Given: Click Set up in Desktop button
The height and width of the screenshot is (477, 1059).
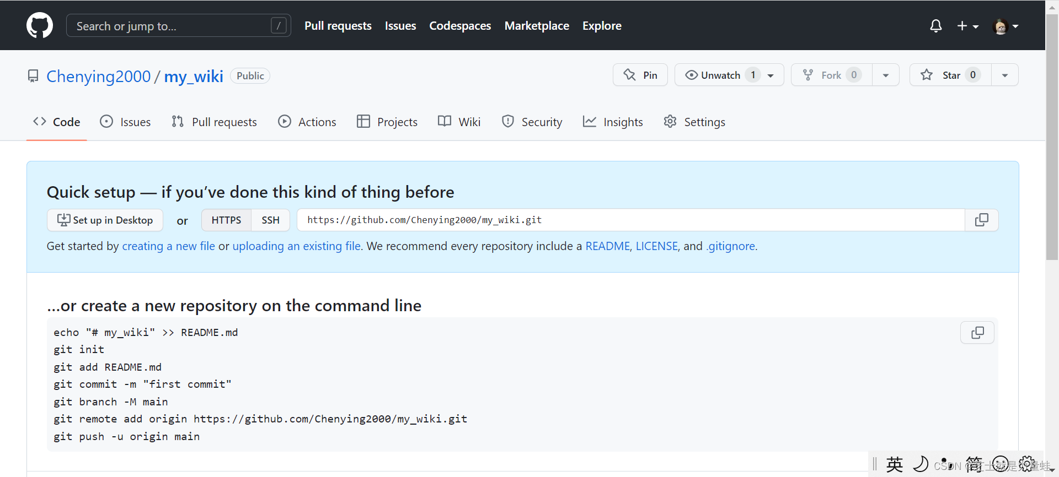Looking at the screenshot, I should (105, 220).
